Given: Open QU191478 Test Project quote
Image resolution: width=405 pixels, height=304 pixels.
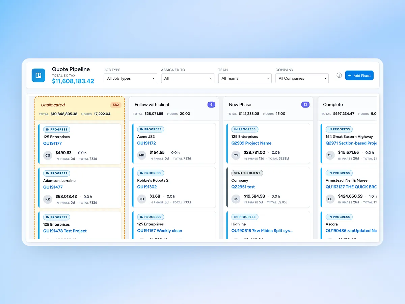Looking at the screenshot, I should click(65, 231).
